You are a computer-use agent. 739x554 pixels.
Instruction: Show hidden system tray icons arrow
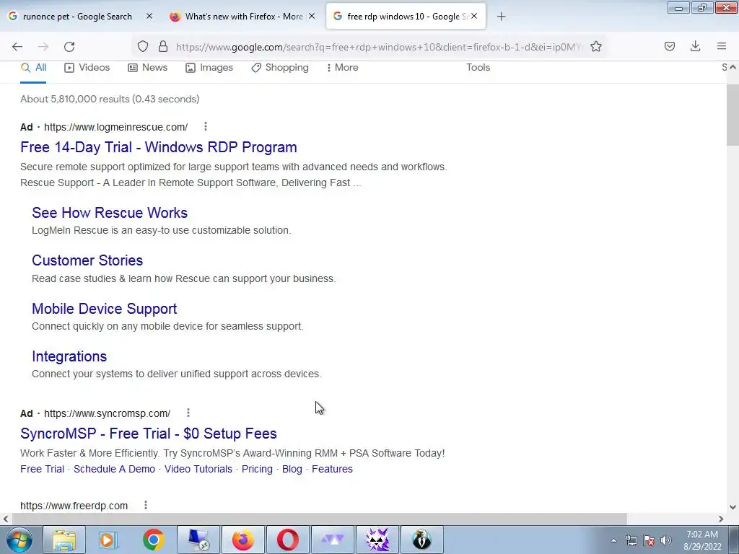(613, 540)
